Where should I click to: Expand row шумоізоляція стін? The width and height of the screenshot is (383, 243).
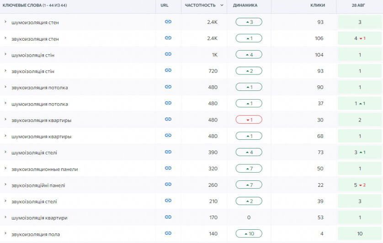click(5, 54)
